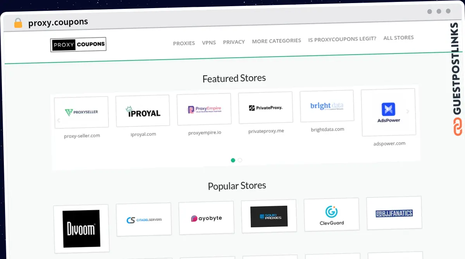Open the Citadel Servers popular store
This screenshot has width=465, height=259.
click(144, 219)
